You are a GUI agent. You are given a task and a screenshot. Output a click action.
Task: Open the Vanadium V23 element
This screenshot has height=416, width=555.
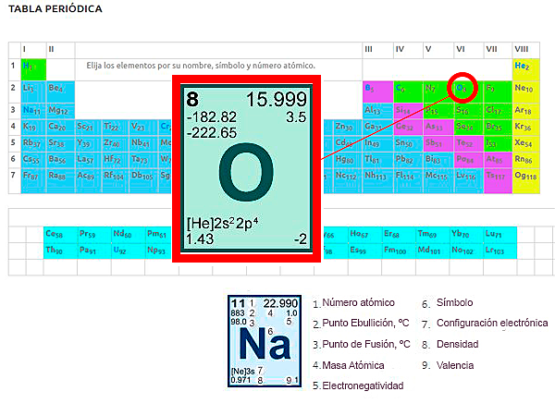[x=143, y=128]
